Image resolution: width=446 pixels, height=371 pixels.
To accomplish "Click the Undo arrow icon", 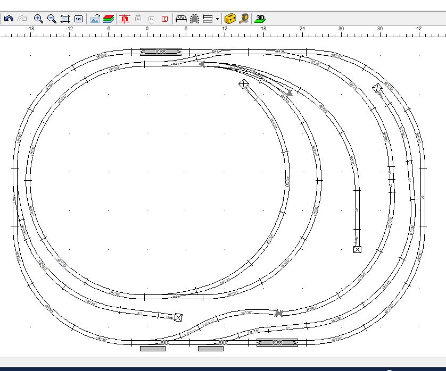I will 9,19.
